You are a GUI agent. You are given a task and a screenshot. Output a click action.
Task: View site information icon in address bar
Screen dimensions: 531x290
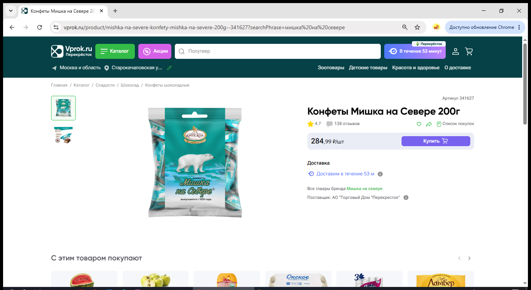pos(56,27)
